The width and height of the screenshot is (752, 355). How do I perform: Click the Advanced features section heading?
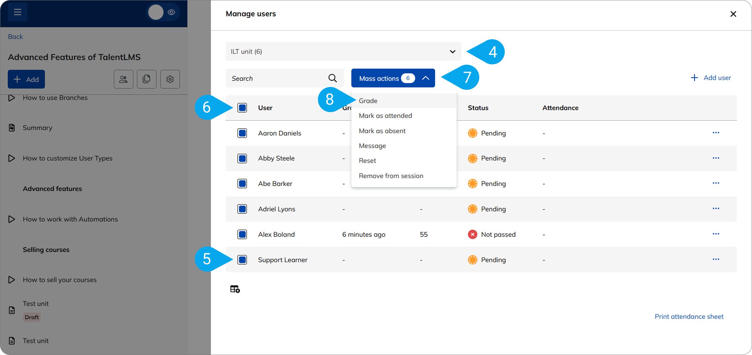[x=52, y=189]
